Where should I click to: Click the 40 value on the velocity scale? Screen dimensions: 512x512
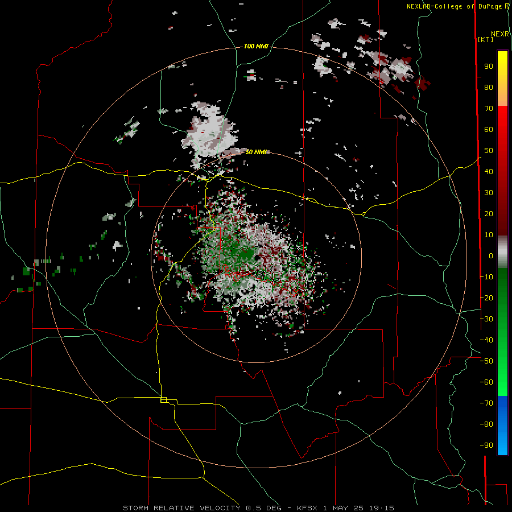(489, 171)
